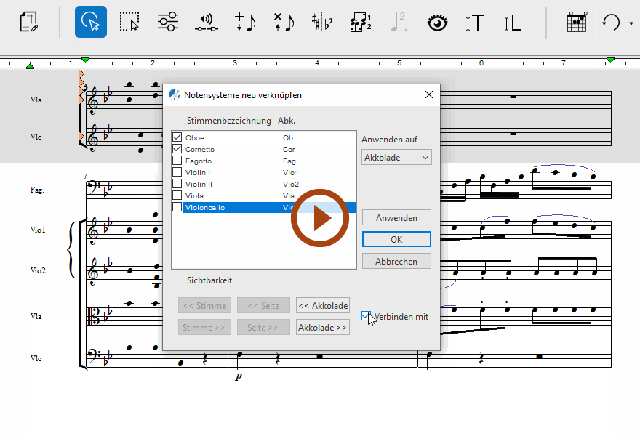Enable the Fagotto staff checkbox

(x=177, y=161)
